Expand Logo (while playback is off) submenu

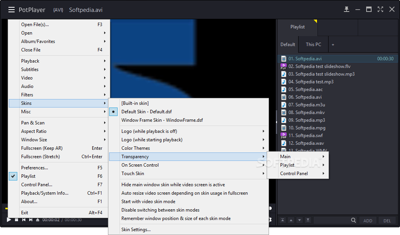(189, 131)
